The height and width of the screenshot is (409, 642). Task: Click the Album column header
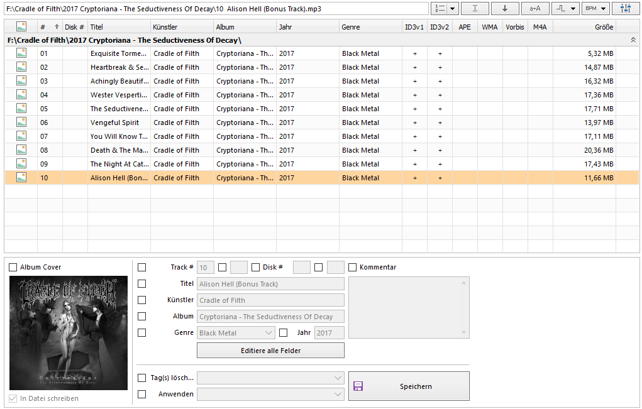[x=245, y=27]
